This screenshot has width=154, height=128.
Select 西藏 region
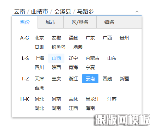(107, 79)
